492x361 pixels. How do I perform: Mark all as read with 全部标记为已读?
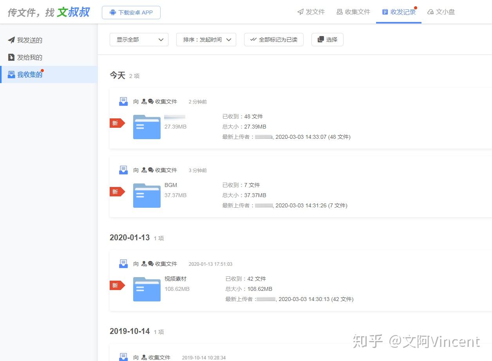tap(274, 40)
